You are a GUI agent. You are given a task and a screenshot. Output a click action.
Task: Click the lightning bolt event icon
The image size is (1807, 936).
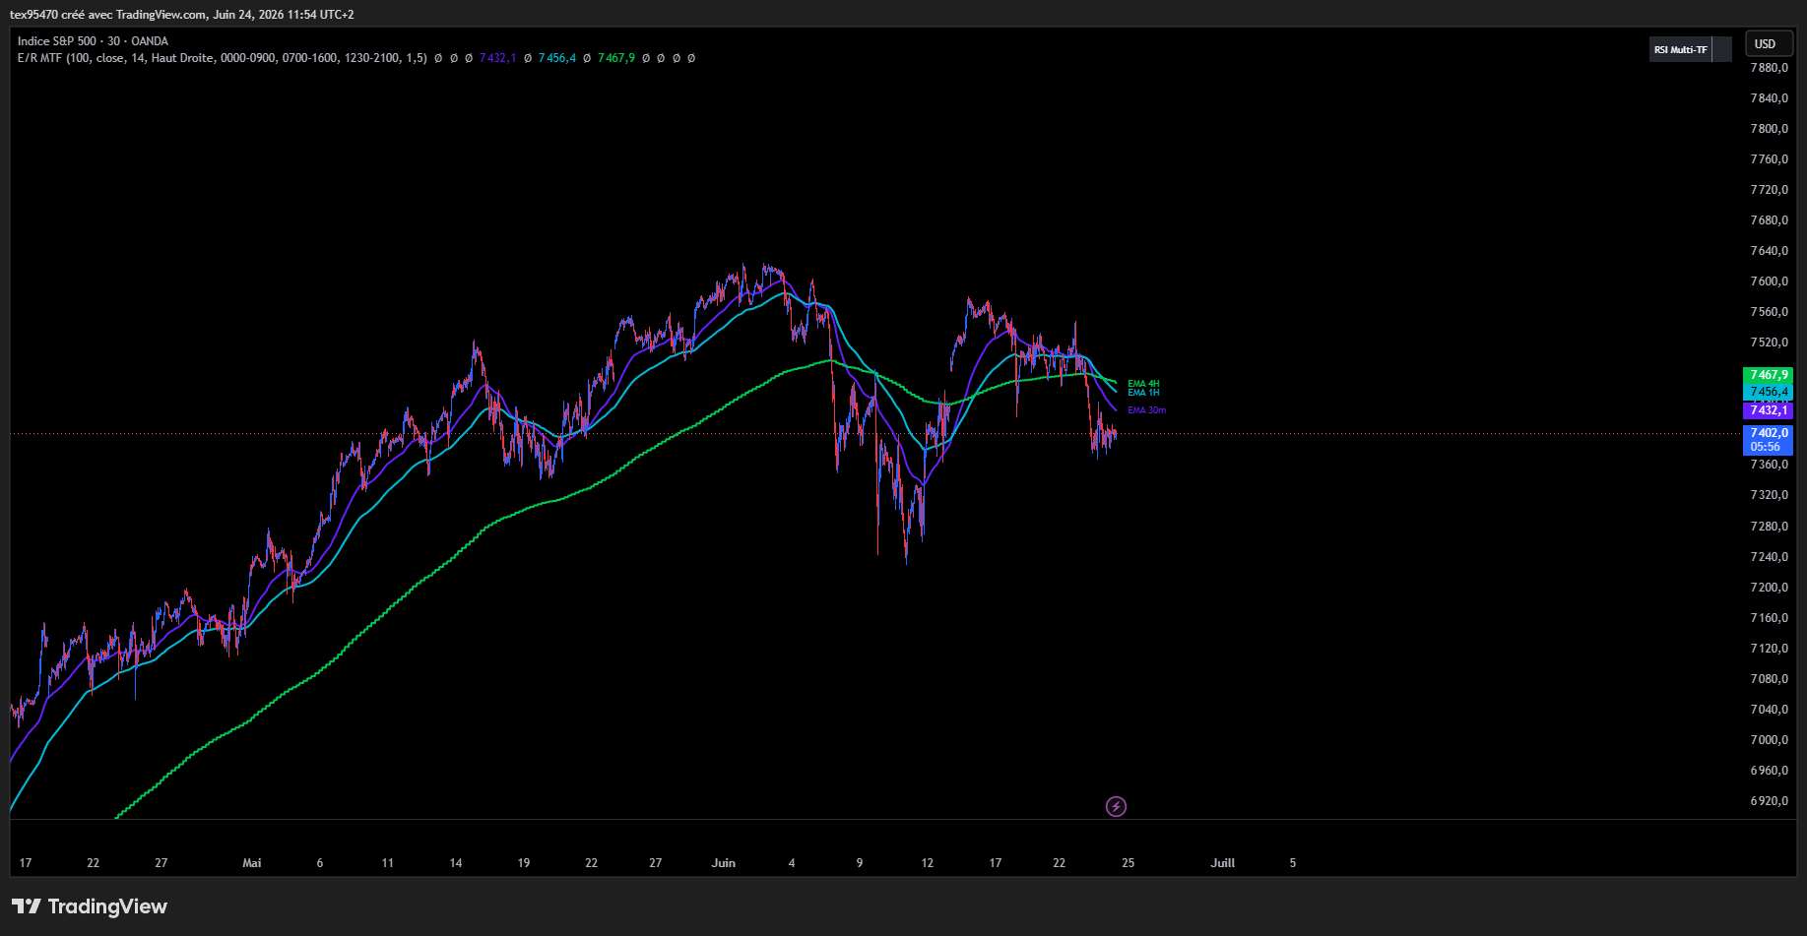1116,806
